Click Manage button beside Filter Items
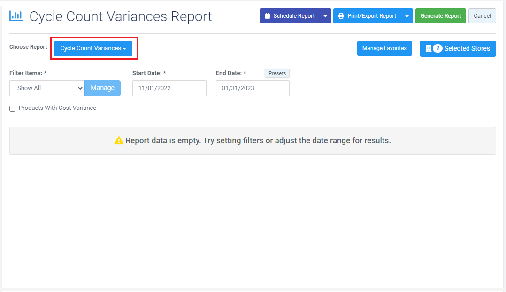The width and height of the screenshot is (506, 292). point(103,88)
